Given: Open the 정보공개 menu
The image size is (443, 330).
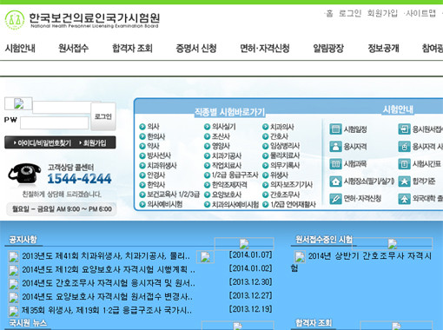Looking at the screenshot, I should 383,48.
